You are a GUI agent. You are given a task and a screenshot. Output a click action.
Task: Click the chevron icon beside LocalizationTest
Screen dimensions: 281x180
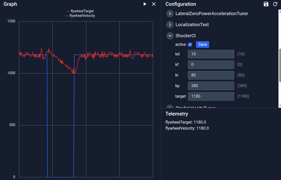pyautogui.click(x=170, y=24)
